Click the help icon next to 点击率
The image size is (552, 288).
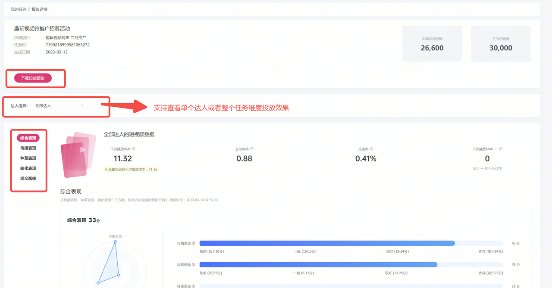tap(372, 149)
